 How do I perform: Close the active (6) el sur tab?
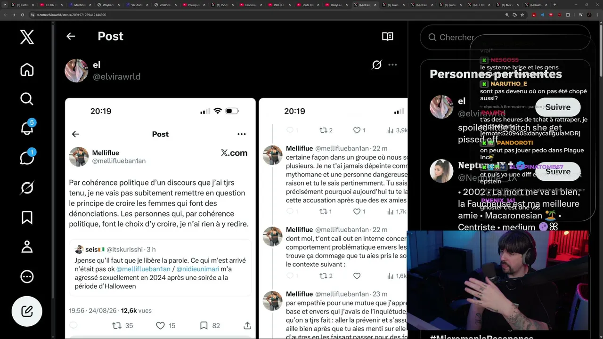(x=375, y=5)
